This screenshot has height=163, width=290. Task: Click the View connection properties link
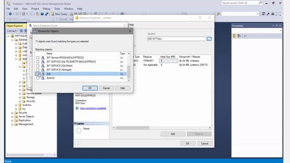click(x=93, y=108)
